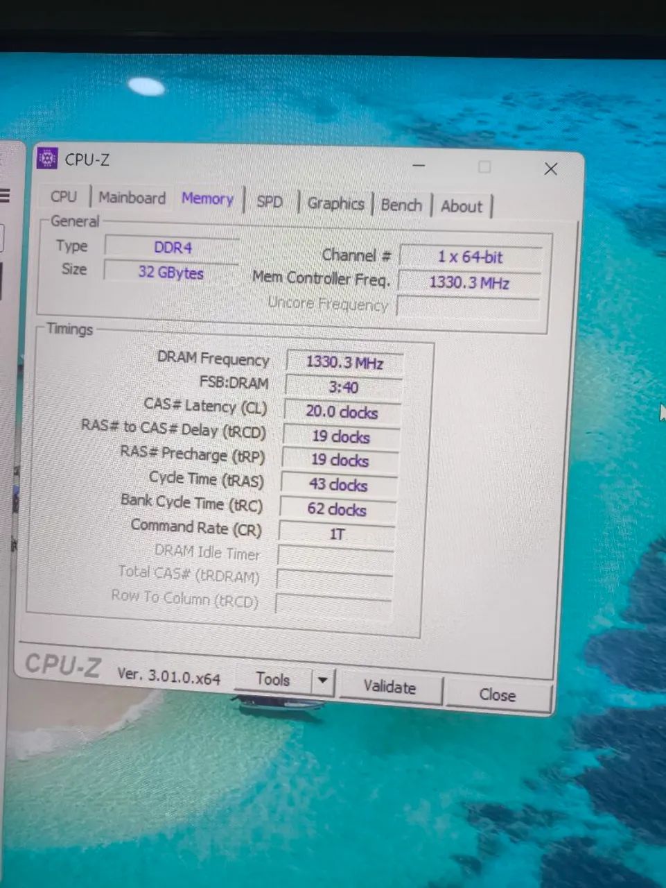Go to the About tab
666x888 pixels.
462,206
